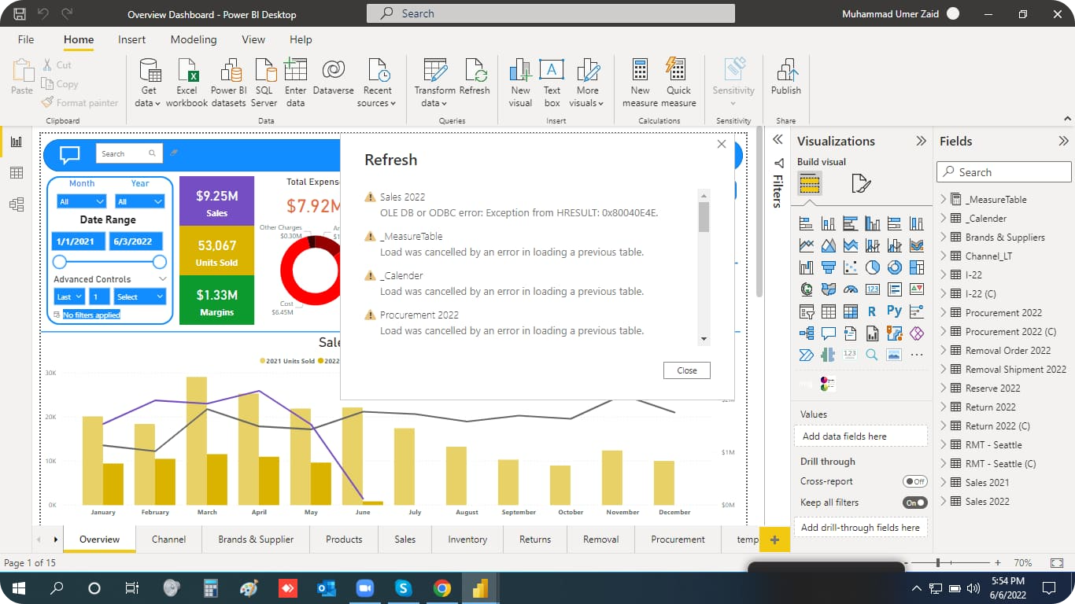Viewport: 1075px width, 604px height.
Task: Toggle Keep all filters switch
Action: (x=915, y=503)
